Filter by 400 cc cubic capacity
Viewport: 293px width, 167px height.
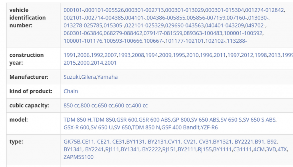(x=140, y=105)
